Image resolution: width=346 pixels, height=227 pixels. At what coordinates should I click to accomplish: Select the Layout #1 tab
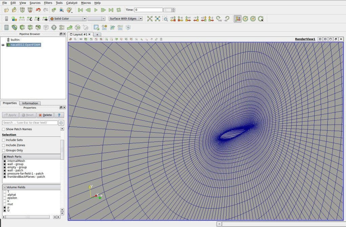(x=80, y=34)
